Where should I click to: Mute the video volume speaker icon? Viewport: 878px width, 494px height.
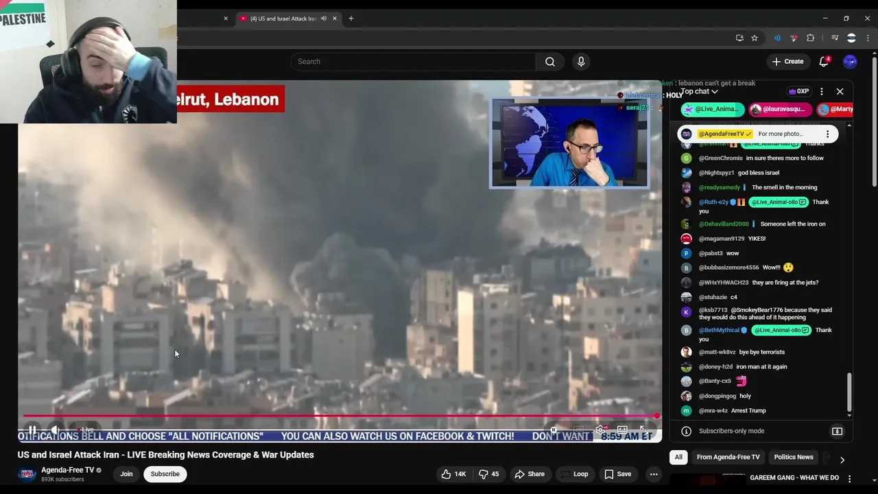(x=56, y=430)
